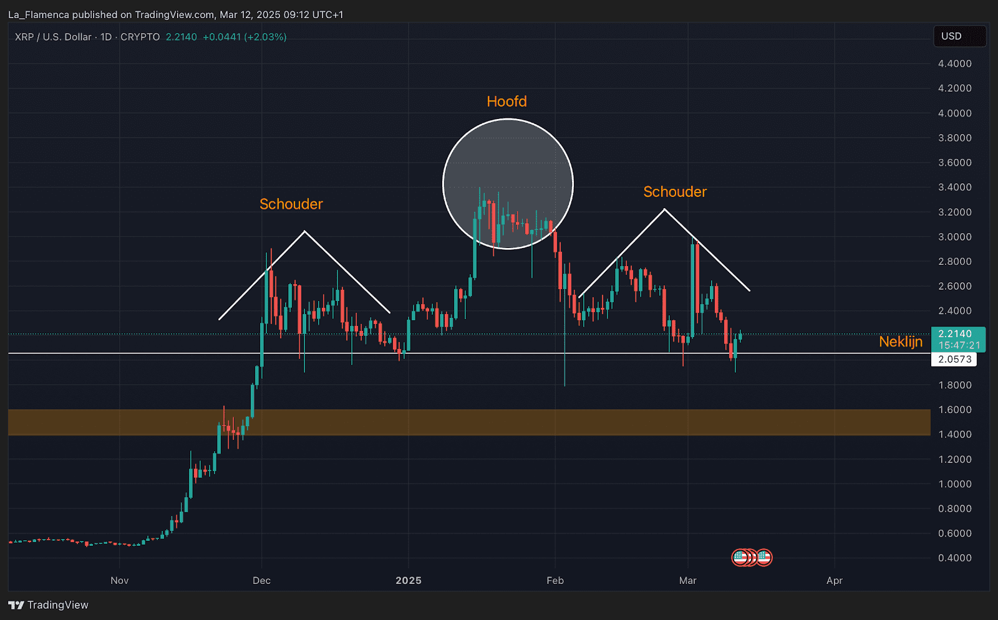Image resolution: width=998 pixels, height=620 pixels.
Task: Select the Neklijn text annotation
Action: tap(901, 341)
